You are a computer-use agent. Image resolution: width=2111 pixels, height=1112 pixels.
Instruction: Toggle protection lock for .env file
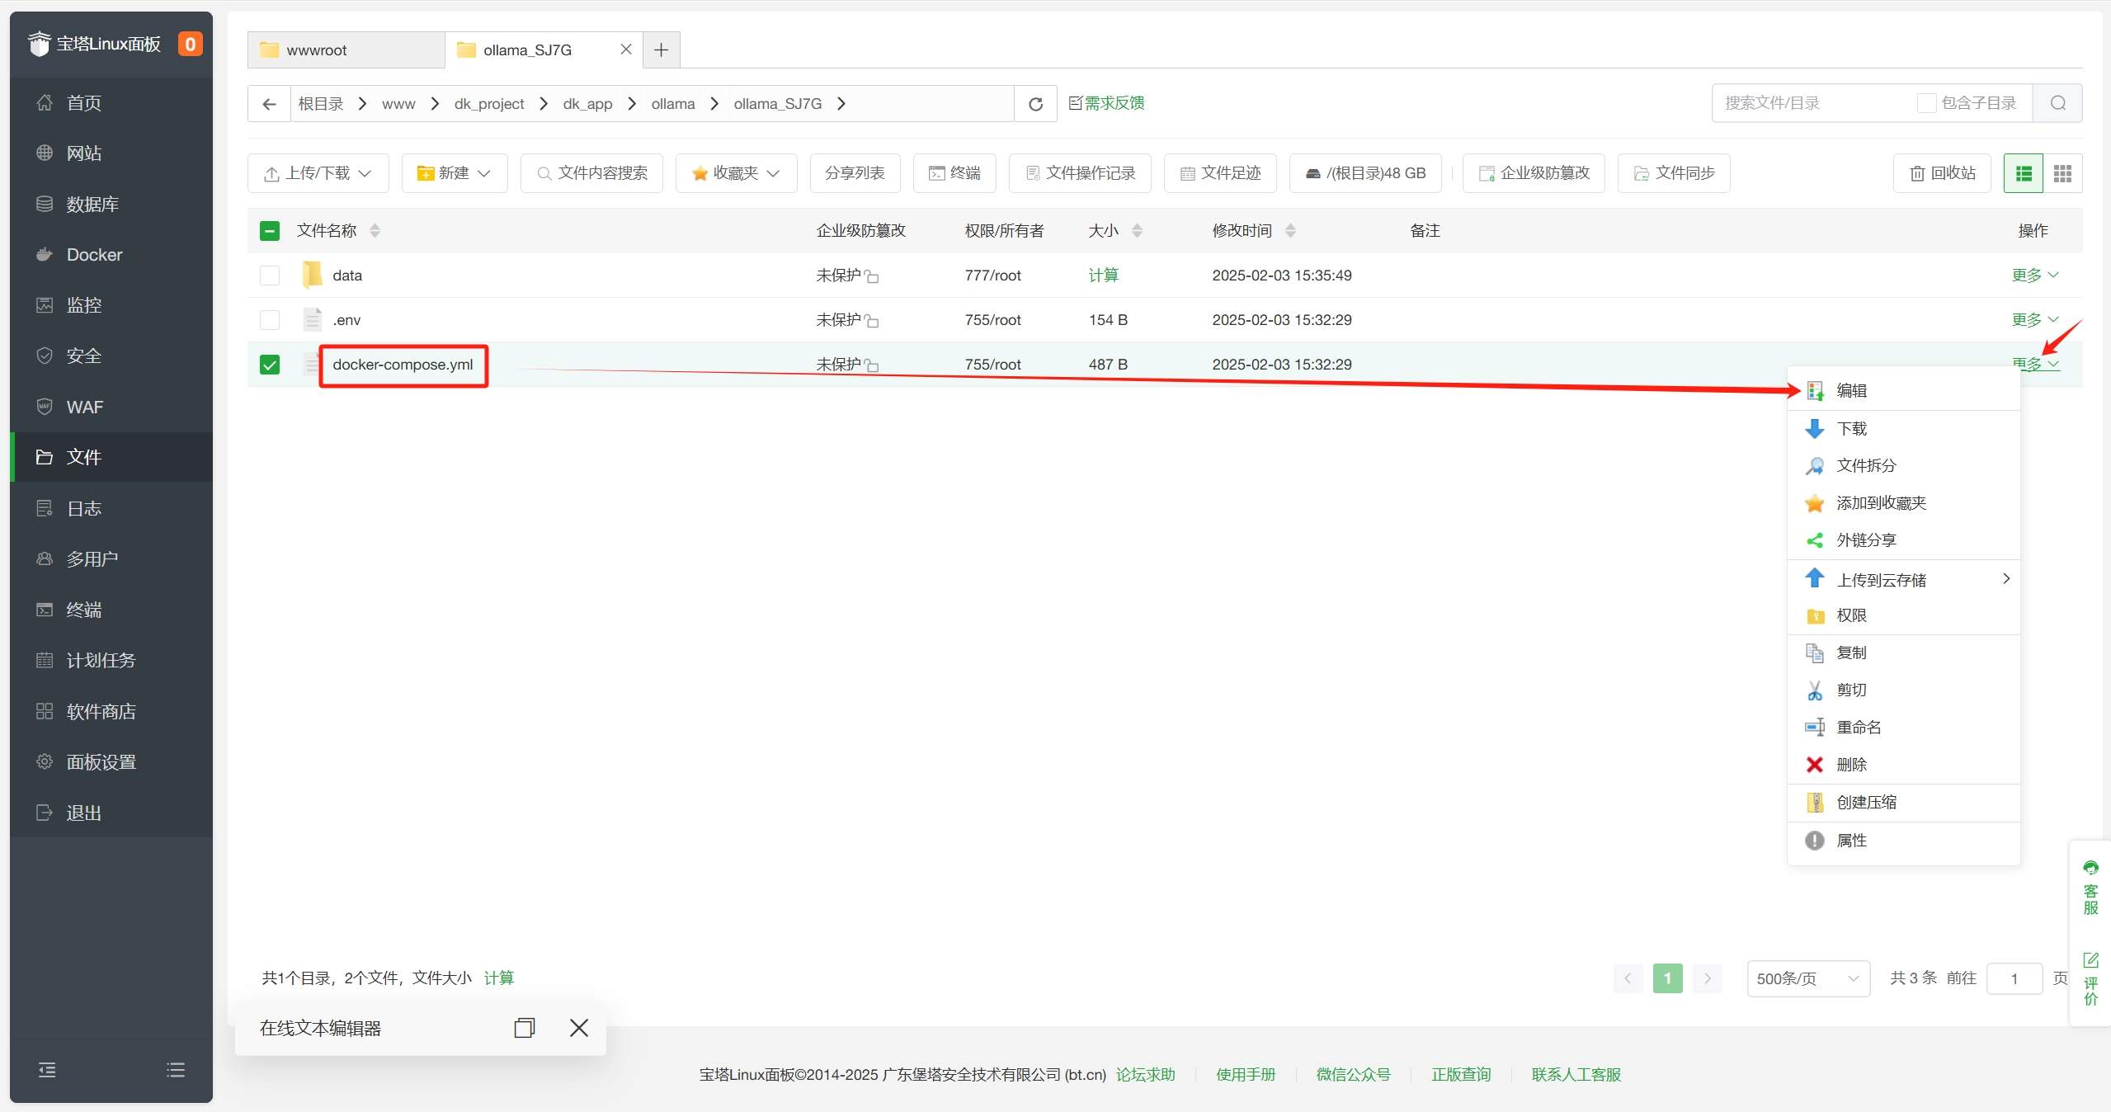tap(872, 321)
